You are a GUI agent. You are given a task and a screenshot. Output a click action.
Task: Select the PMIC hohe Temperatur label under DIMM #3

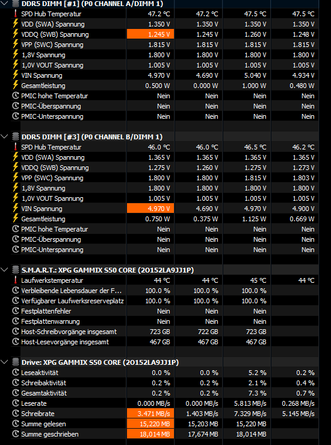tap(54, 229)
